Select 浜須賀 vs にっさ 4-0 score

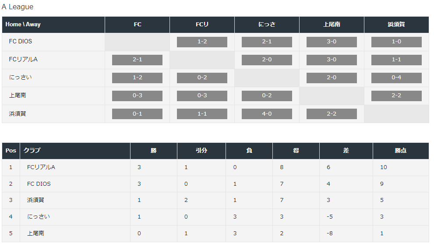267,114
